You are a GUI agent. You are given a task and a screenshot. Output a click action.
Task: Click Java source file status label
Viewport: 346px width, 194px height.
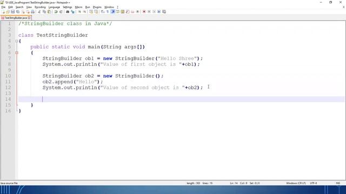(x=9, y=183)
